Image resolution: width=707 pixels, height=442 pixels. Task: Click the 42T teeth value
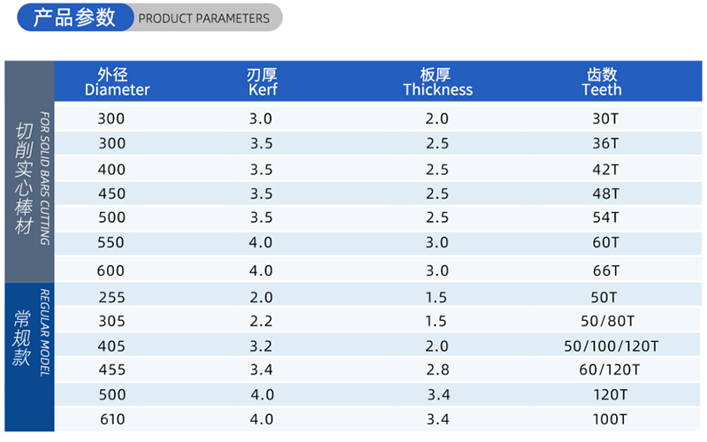pos(604,169)
